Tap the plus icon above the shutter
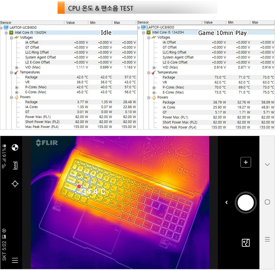This screenshot has width=275, height=271. (x=246, y=162)
